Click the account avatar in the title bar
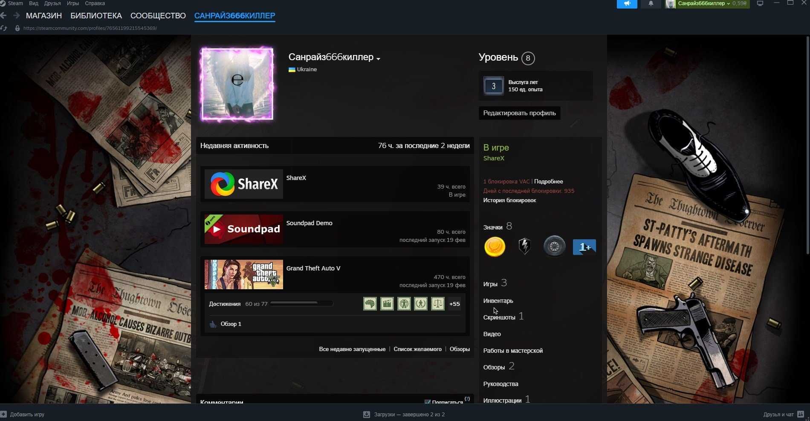 671,4
